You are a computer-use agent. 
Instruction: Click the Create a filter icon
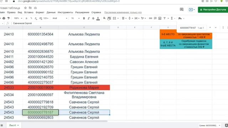(165, 18)
